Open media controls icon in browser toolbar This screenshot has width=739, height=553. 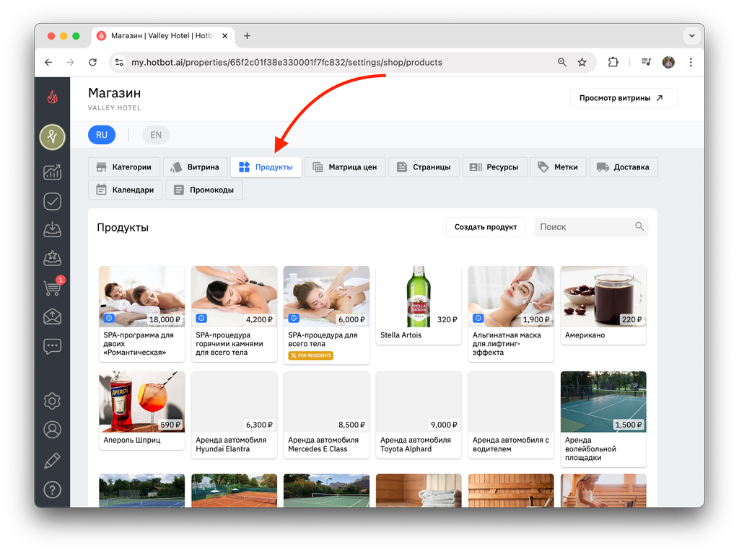tap(646, 62)
